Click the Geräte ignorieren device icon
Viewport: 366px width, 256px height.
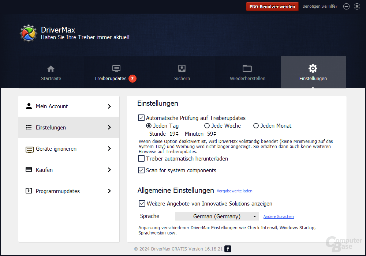click(x=29, y=150)
